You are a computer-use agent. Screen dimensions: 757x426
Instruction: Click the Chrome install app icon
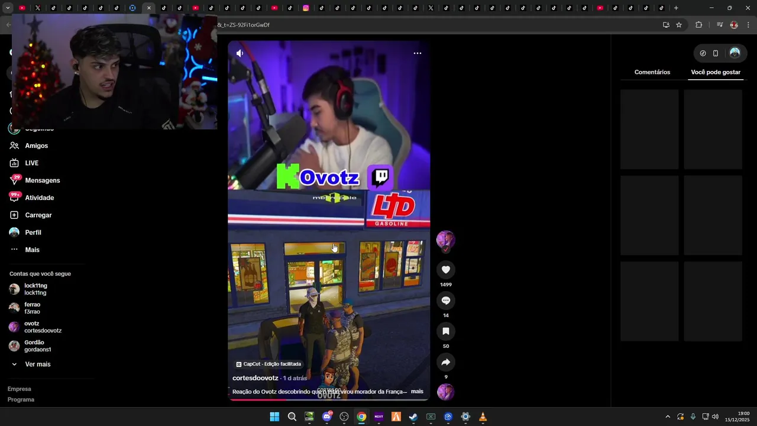pyautogui.click(x=666, y=25)
